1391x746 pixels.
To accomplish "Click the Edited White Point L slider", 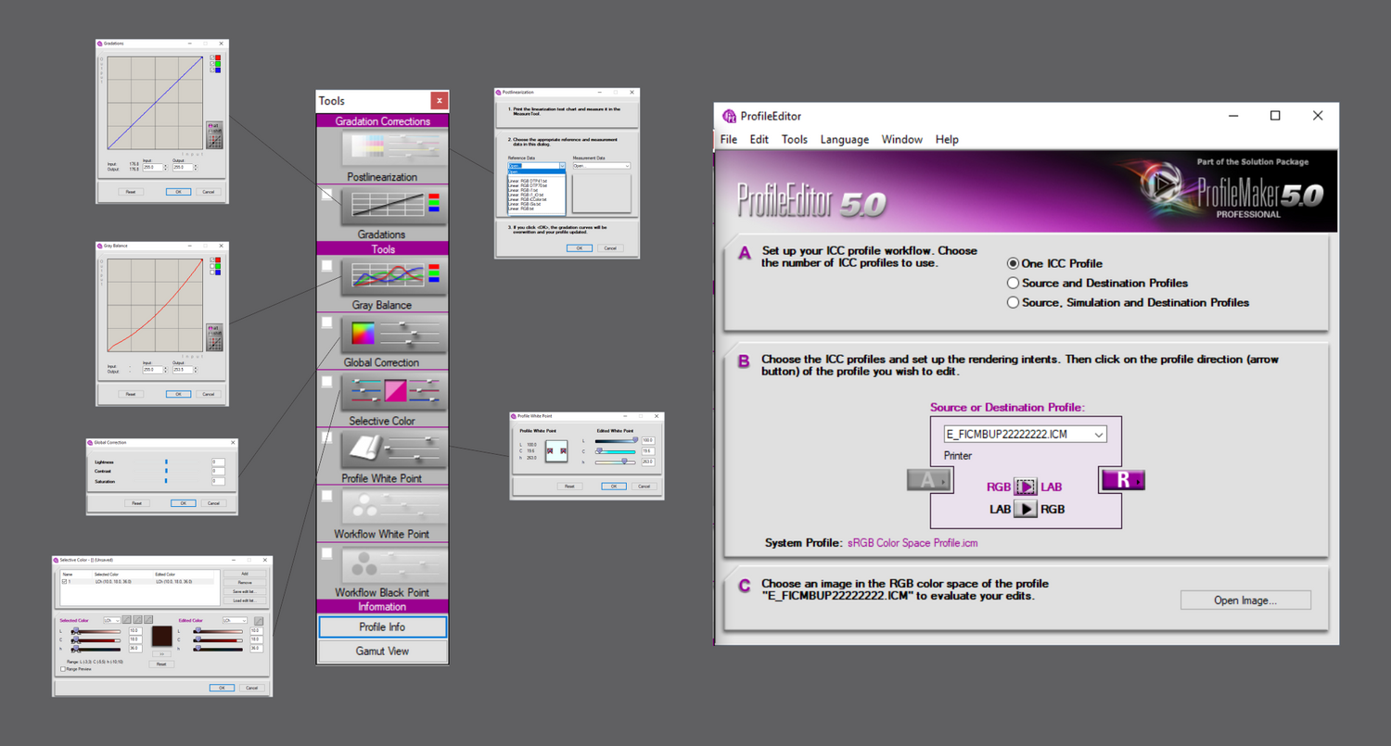I will tap(617, 441).
